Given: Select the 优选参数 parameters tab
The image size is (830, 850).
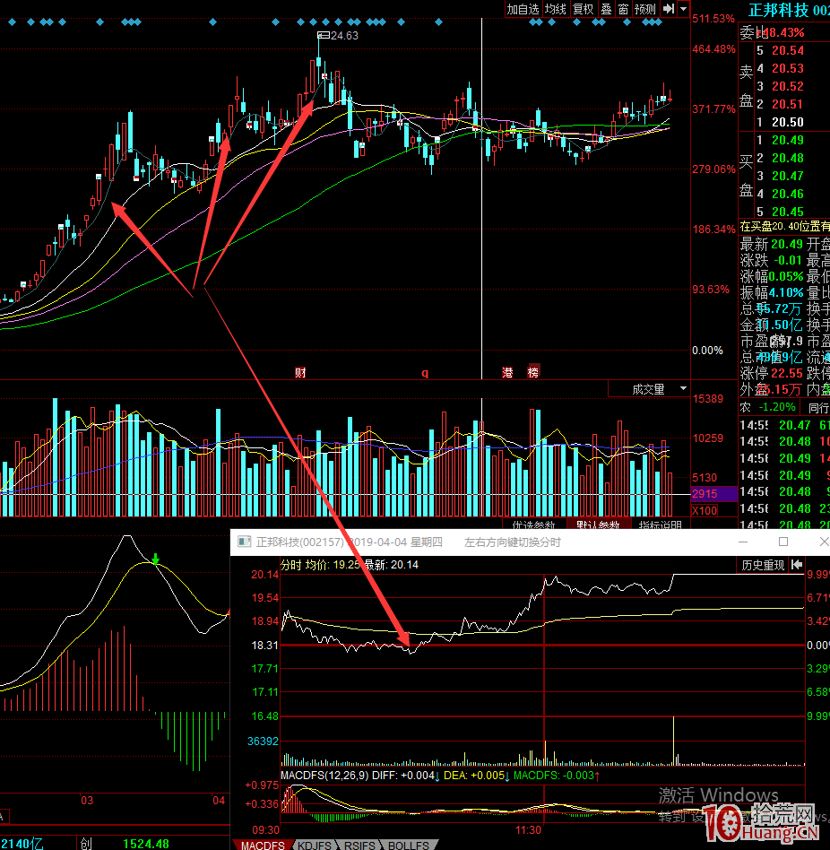Looking at the screenshot, I should tap(533, 525).
